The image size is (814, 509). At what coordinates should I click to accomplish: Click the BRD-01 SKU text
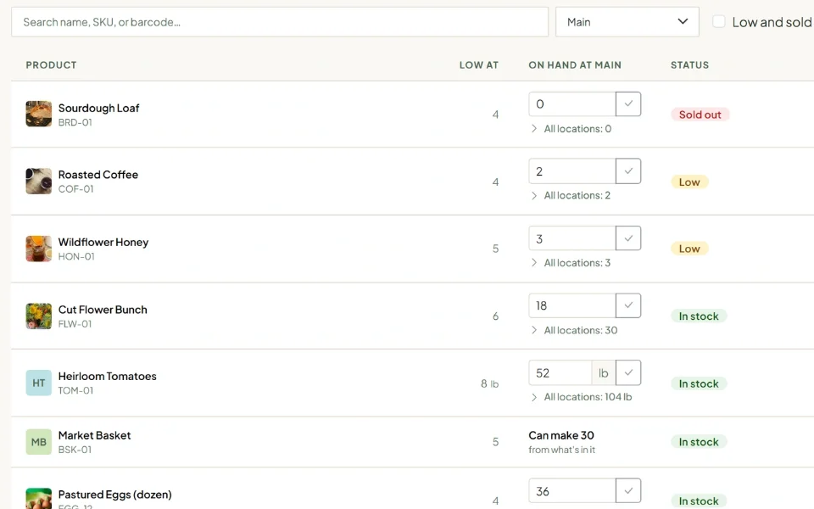click(75, 122)
